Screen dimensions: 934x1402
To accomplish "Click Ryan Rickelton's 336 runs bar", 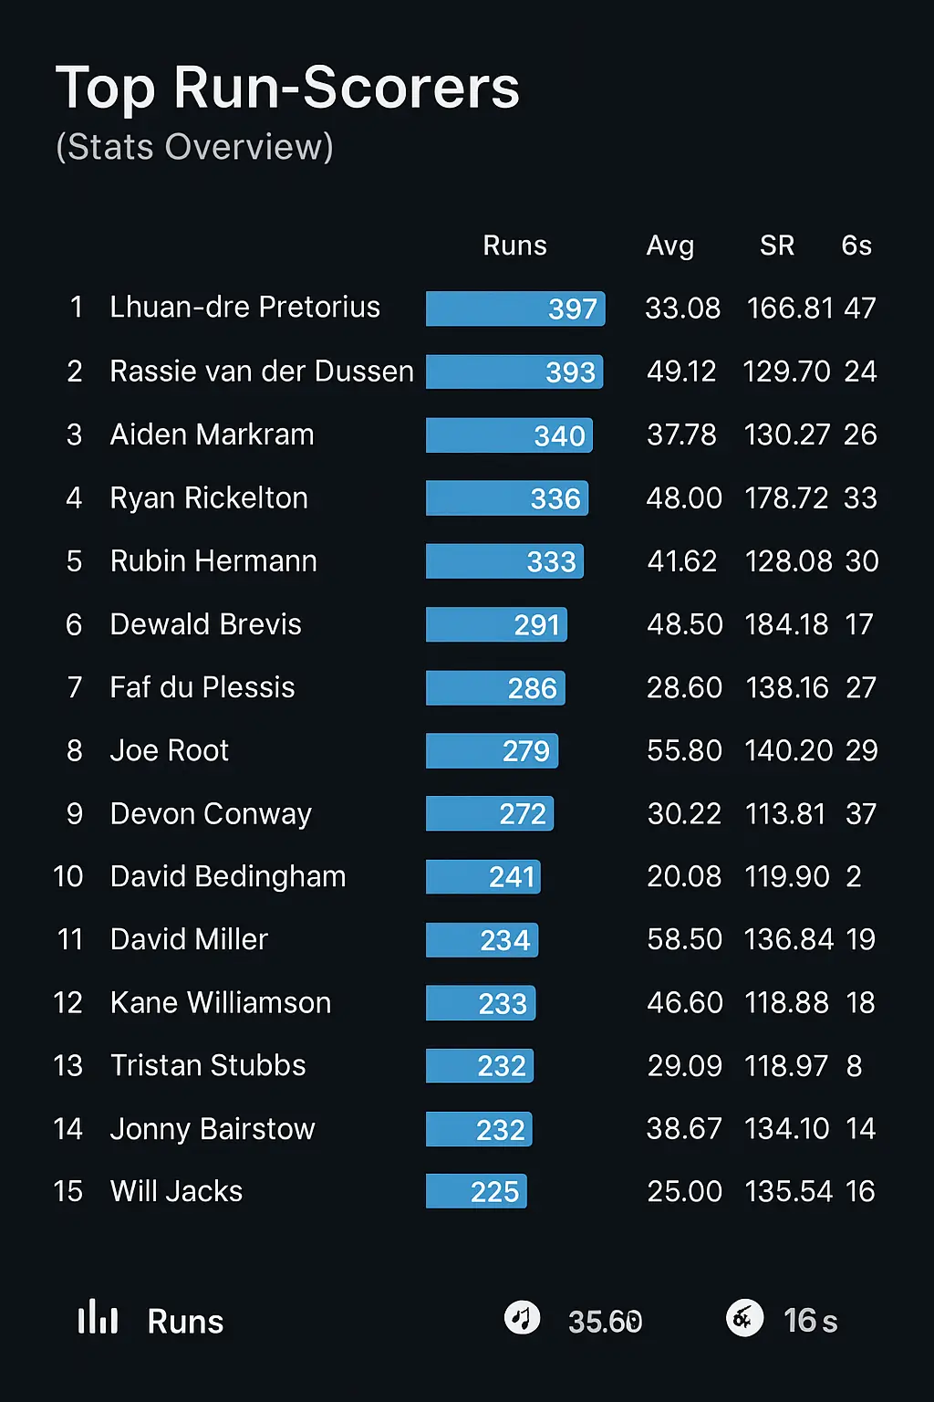I will (507, 498).
